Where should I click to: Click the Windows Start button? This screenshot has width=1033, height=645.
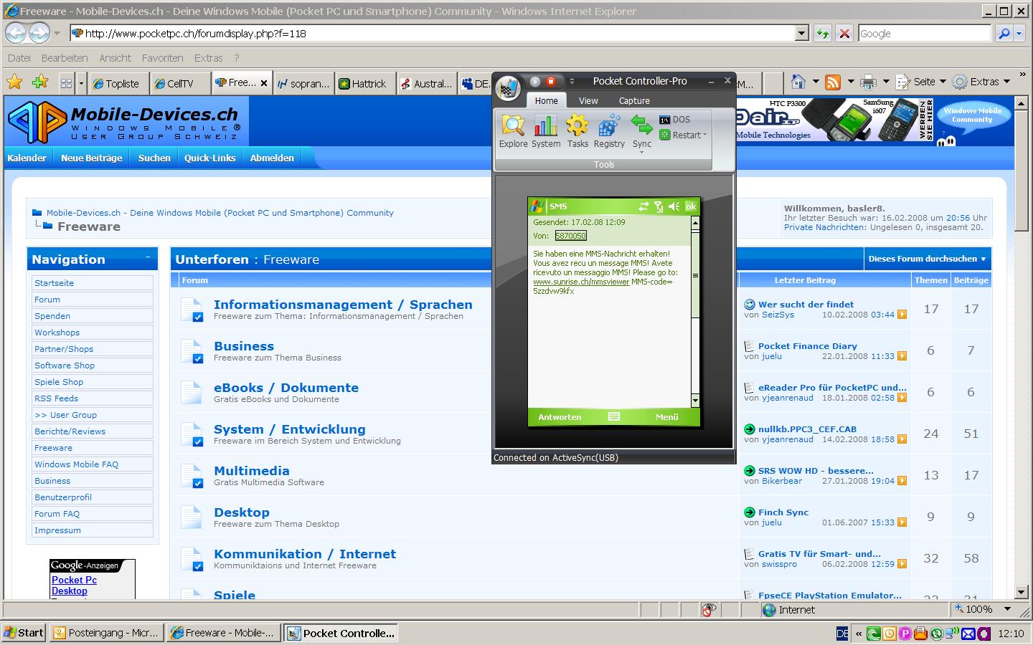pyautogui.click(x=25, y=632)
